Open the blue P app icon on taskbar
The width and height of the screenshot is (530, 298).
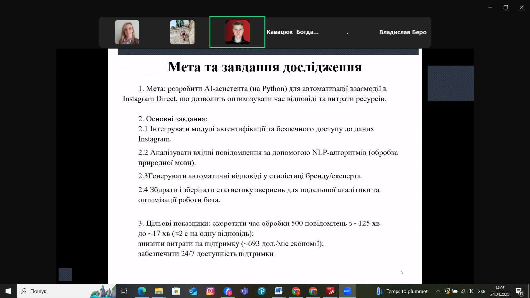click(x=262, y=291)
